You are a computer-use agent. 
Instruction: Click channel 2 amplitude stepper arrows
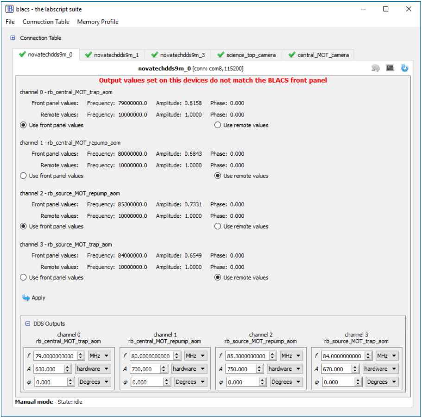pos(259,369)
